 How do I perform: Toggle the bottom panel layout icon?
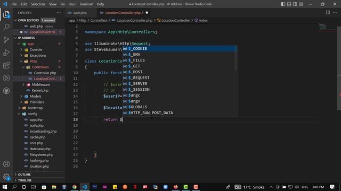coord(289,4)
